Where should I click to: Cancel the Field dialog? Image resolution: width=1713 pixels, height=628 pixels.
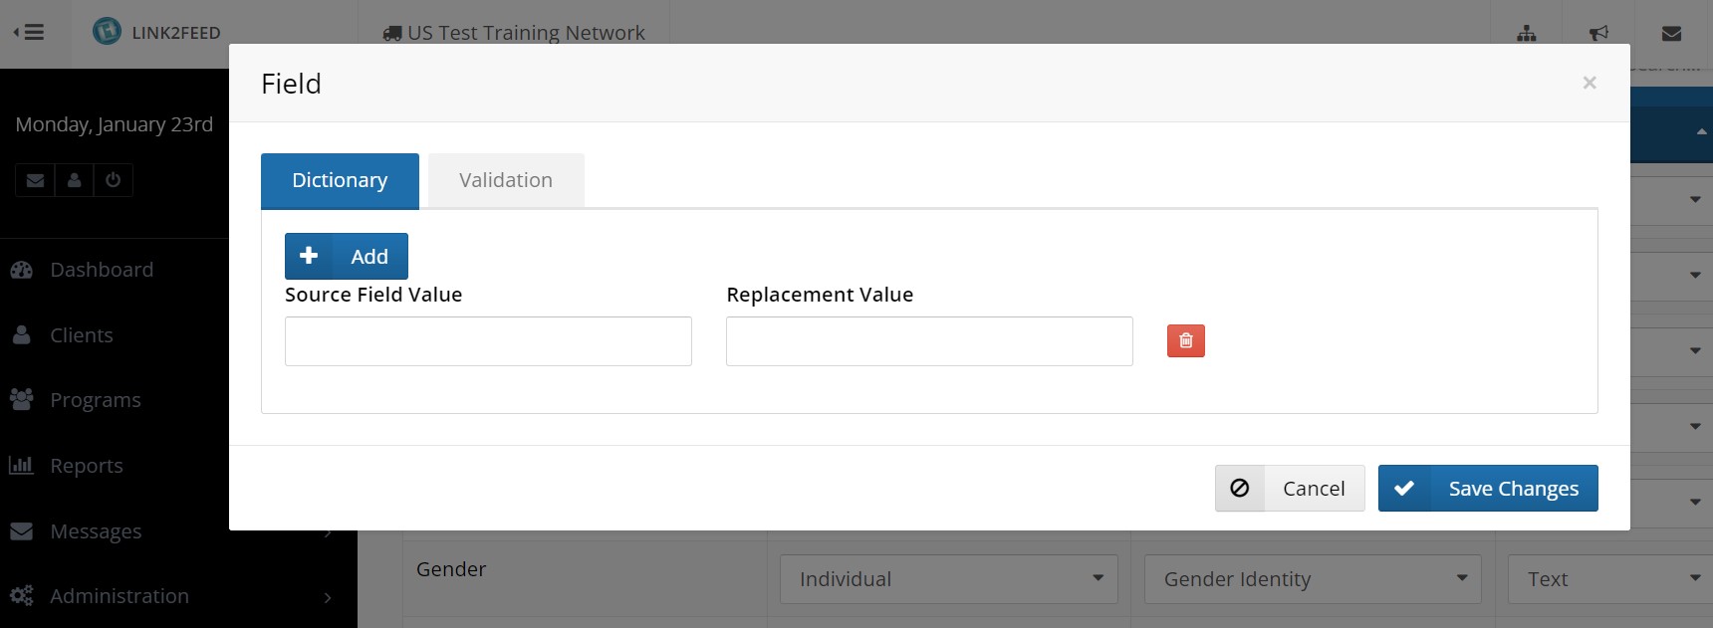coord(1290,489)
